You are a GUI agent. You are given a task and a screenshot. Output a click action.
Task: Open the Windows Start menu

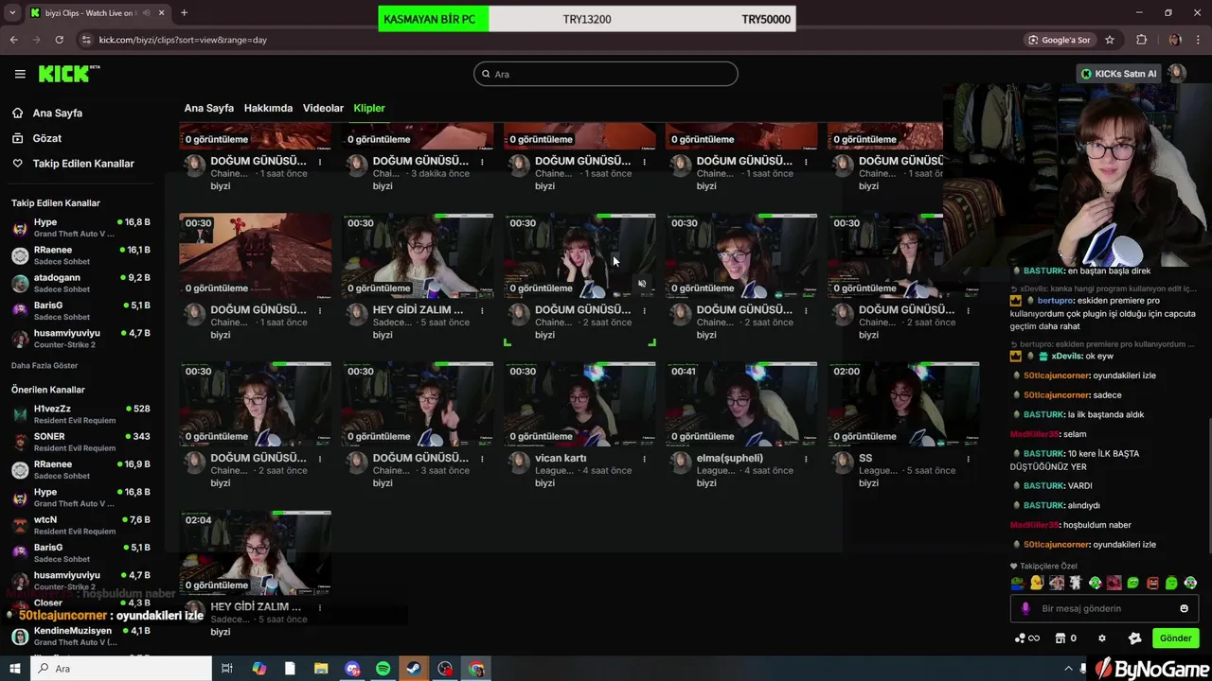[15, 669]
